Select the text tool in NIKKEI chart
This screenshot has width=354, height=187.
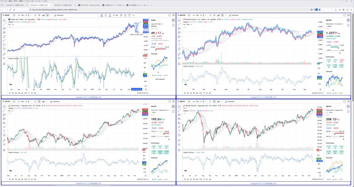[x=4, y=44]
